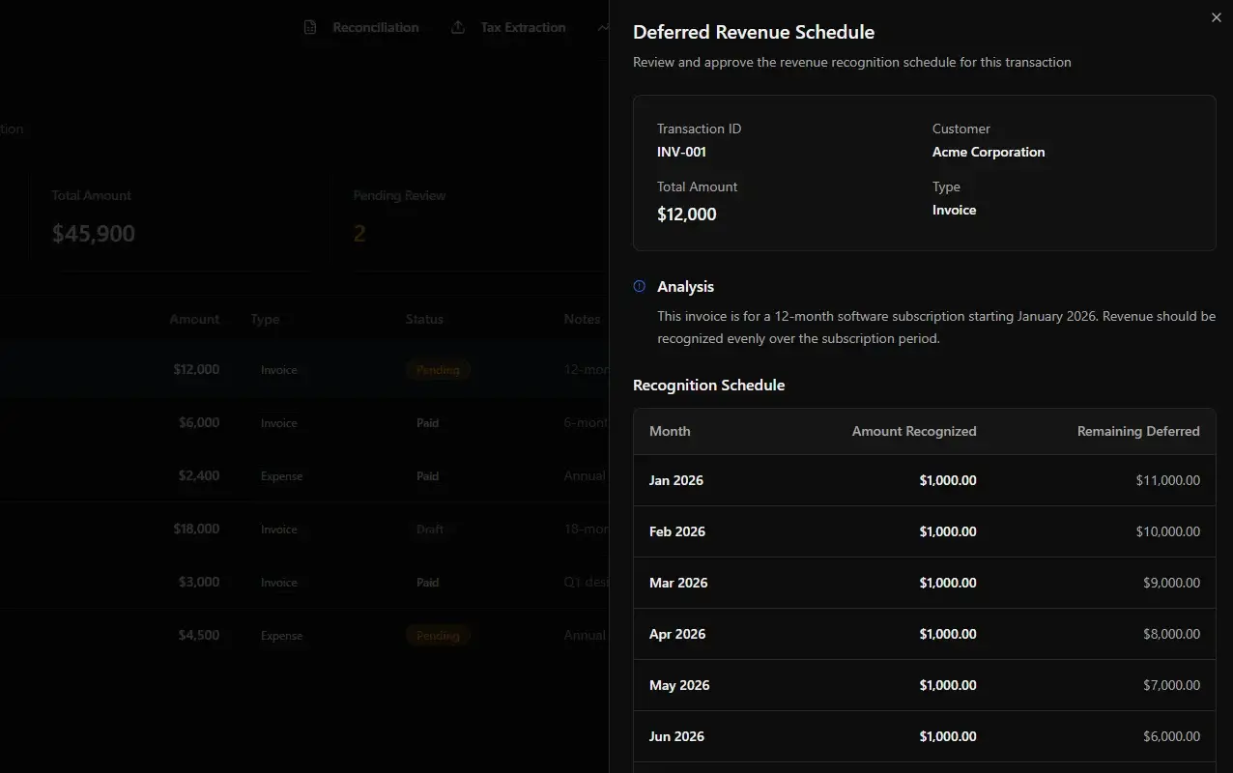Screen dimensions: 1233x773
Task: Click the info icon beside Analysis
Action: point(639,286)
